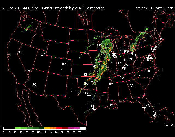175x137 pixels.
Task: Click the OKC station label
Action: tap(86, 84)
